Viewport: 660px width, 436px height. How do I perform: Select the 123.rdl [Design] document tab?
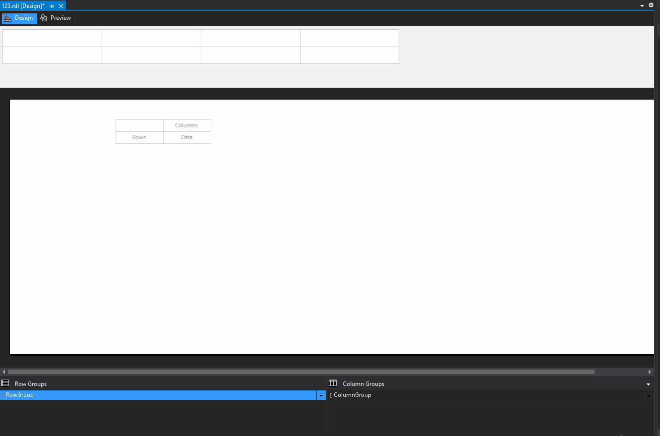(x=23, y=5)
